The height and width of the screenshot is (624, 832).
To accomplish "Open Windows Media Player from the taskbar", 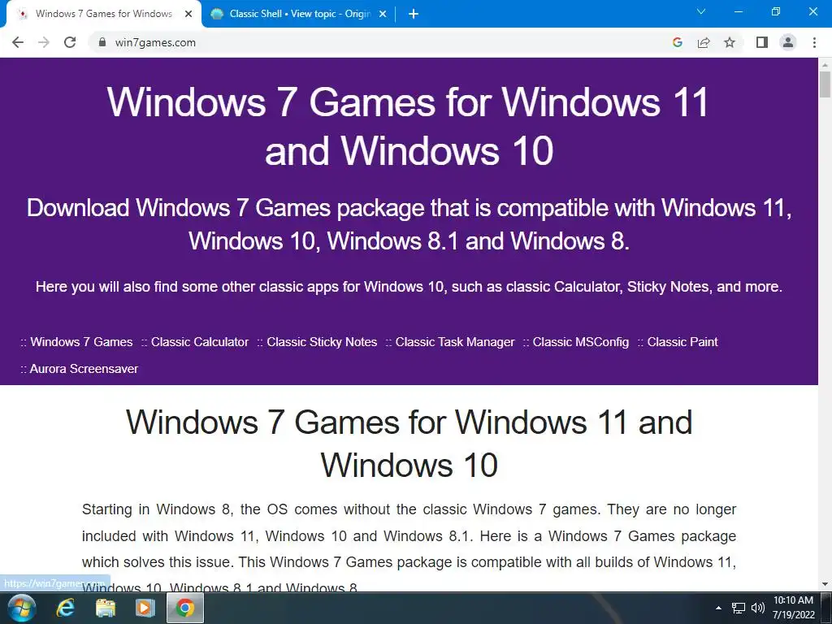I will [x=145, y=608].
